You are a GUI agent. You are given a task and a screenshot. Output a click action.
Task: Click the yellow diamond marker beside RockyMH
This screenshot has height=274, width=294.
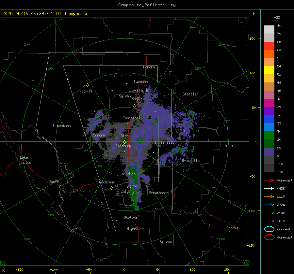87,85
